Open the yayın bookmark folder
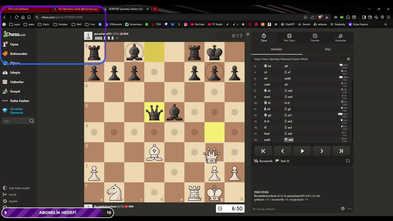Viewport: 393px width, 221px height. [14, 24]
